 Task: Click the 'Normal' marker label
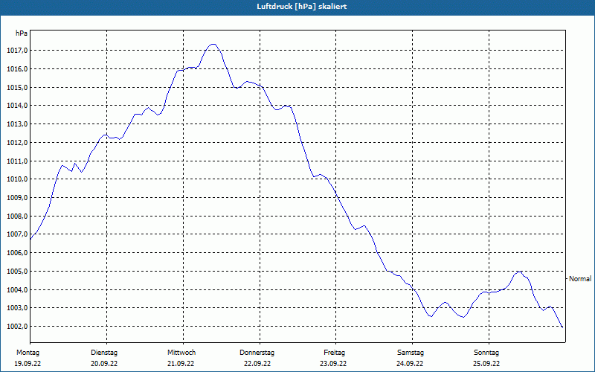580,279
